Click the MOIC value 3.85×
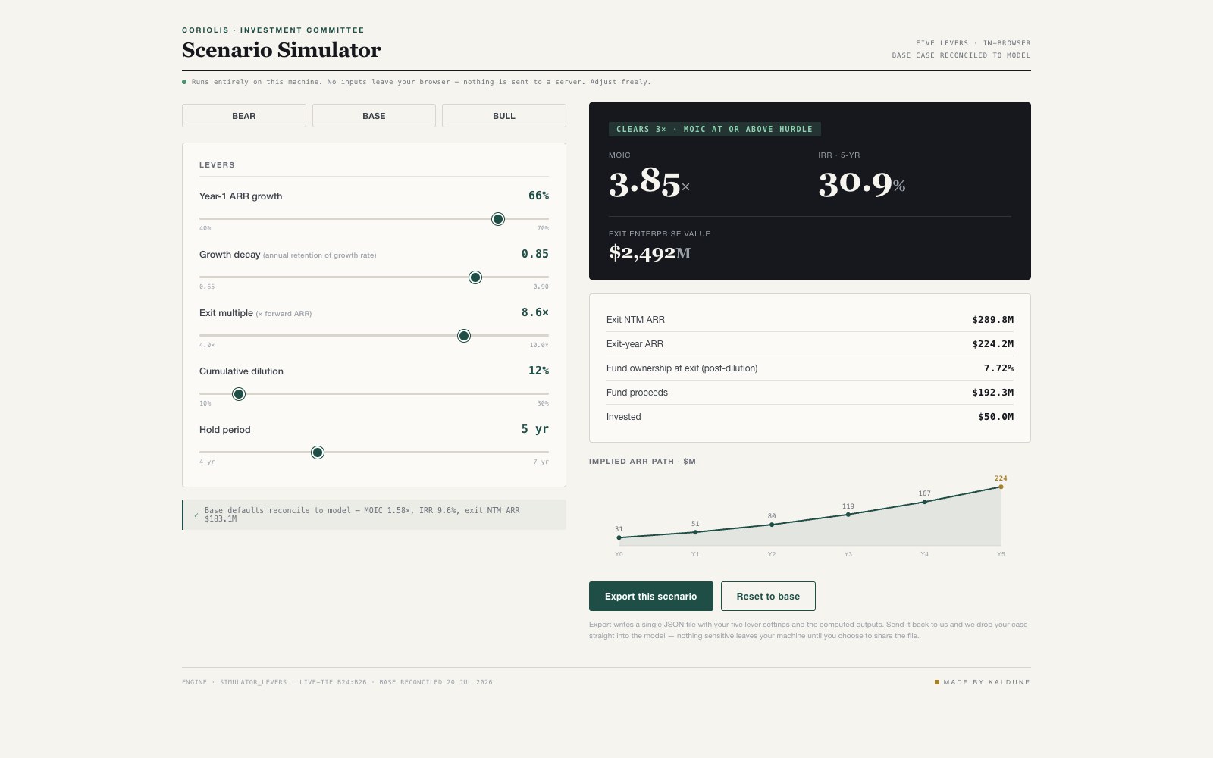The width and height of the screenshot is (1213, 758). (x=650, y=183)
